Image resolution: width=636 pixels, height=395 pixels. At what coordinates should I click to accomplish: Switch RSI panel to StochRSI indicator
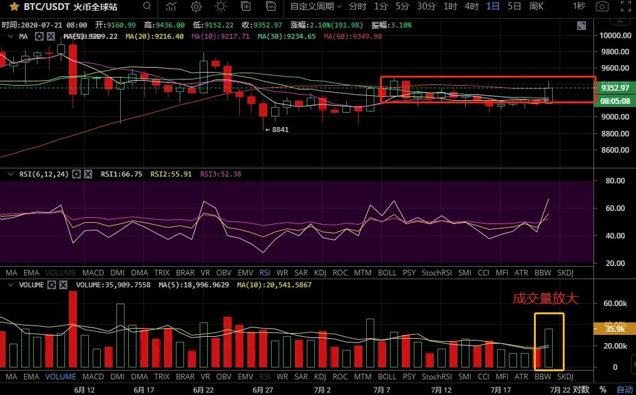point(437,272)
